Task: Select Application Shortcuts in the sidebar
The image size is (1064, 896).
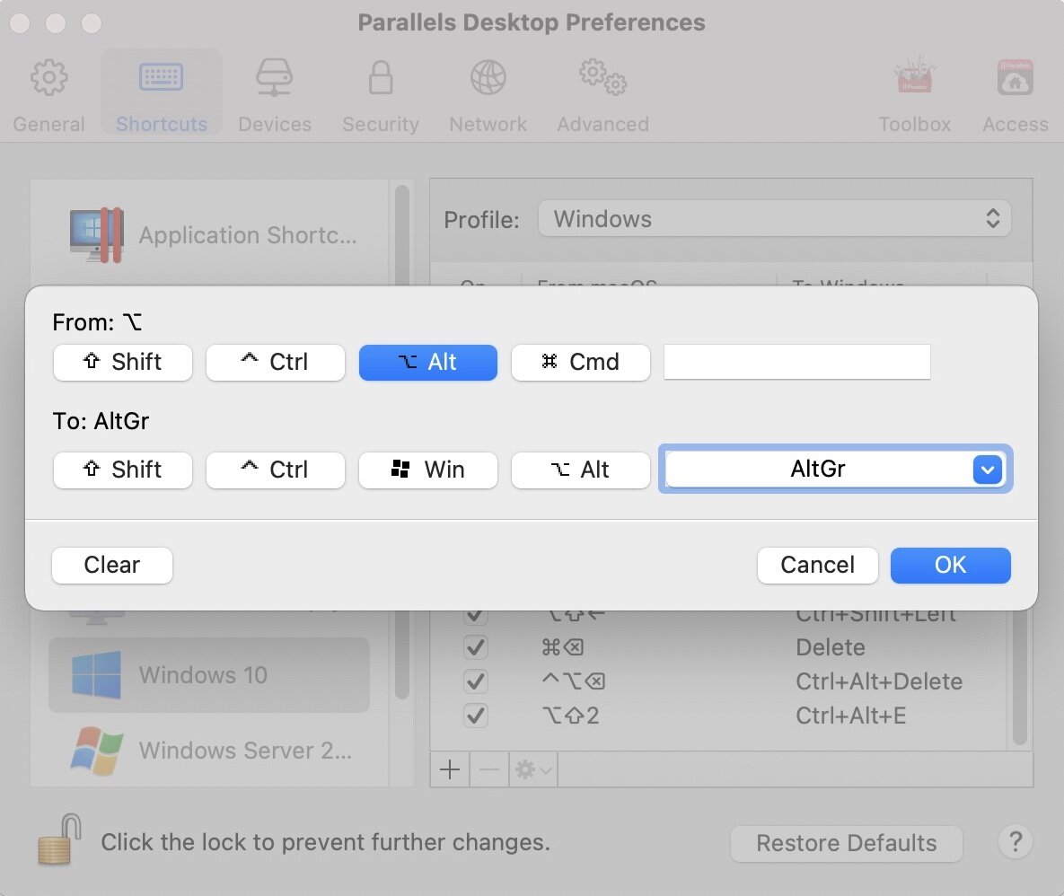Action: point(210,234)
